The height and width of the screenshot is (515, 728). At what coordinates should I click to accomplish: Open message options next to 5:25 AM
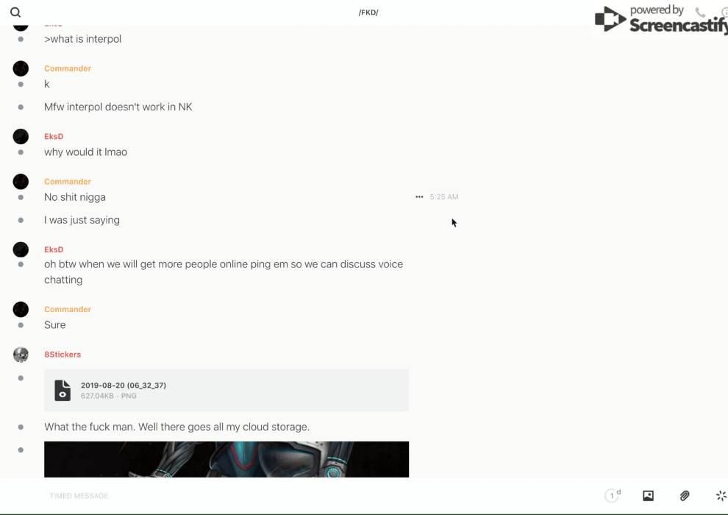(419, 197)
